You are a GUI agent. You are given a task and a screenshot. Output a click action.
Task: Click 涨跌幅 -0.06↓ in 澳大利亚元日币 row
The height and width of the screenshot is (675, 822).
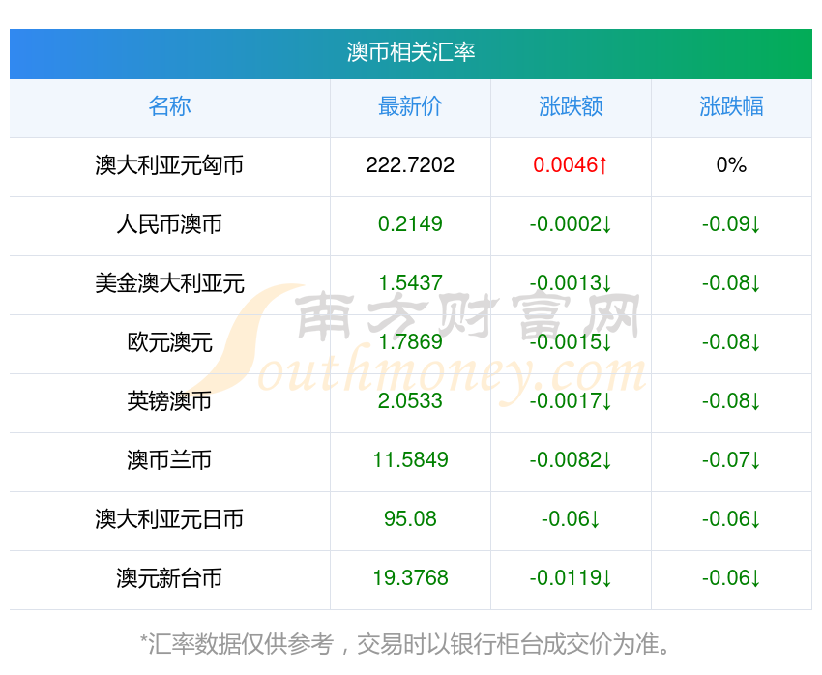tap(731, 520)
